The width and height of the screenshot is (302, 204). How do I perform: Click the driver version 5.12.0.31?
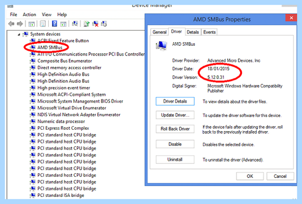click(x=216, y=77)
